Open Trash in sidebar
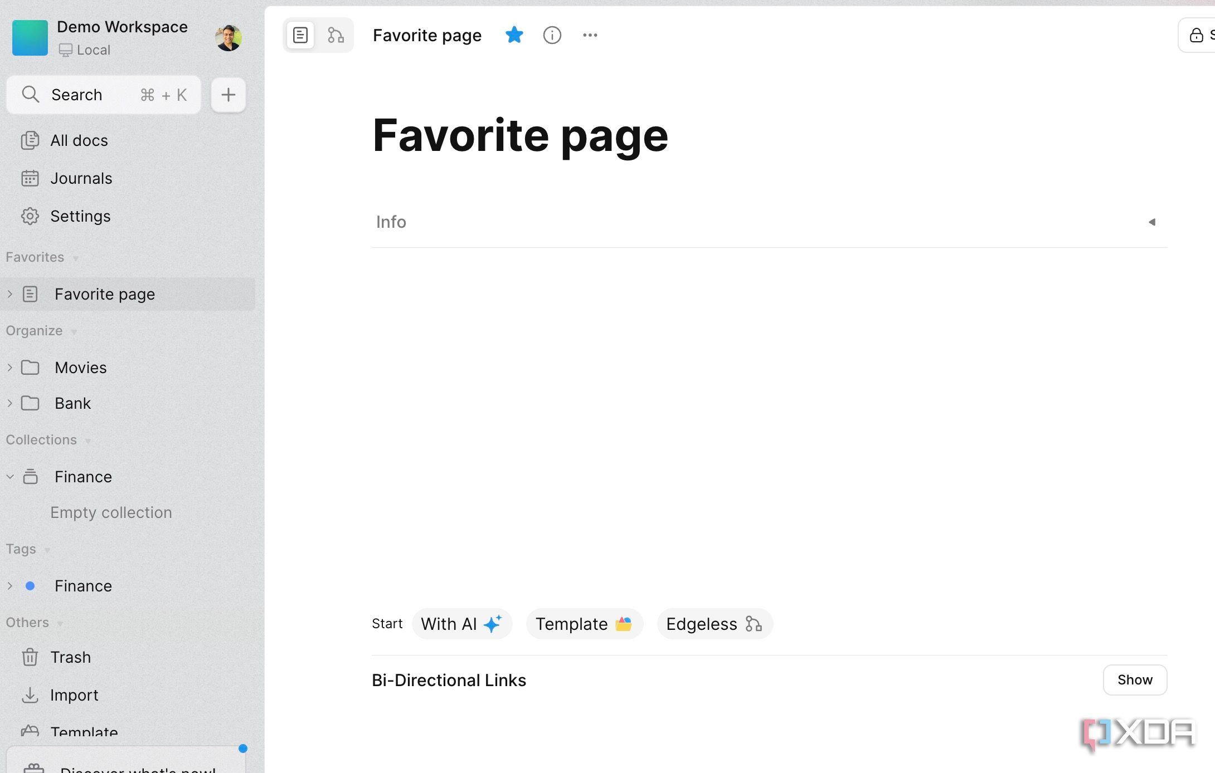The height and width of the screenshot is (773, 1215). point(70,657)
